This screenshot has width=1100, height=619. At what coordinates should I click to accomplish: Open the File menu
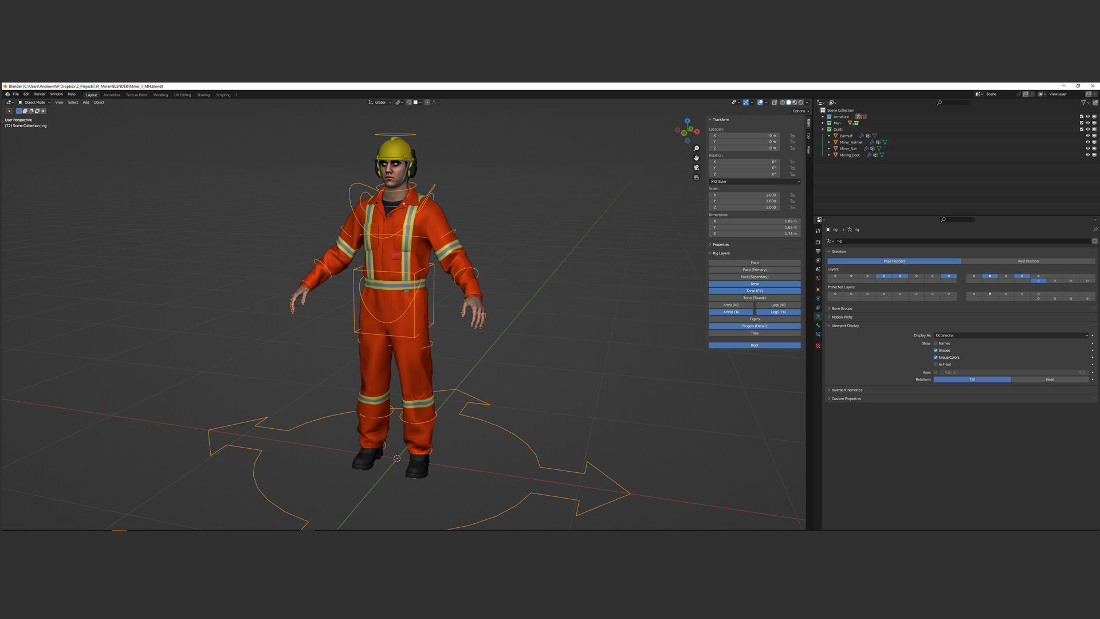click(x=16, y=95)
